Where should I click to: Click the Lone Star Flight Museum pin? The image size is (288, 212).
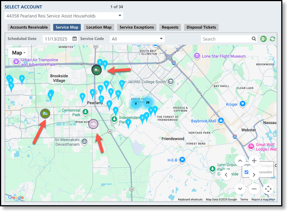tap(197, 56)
